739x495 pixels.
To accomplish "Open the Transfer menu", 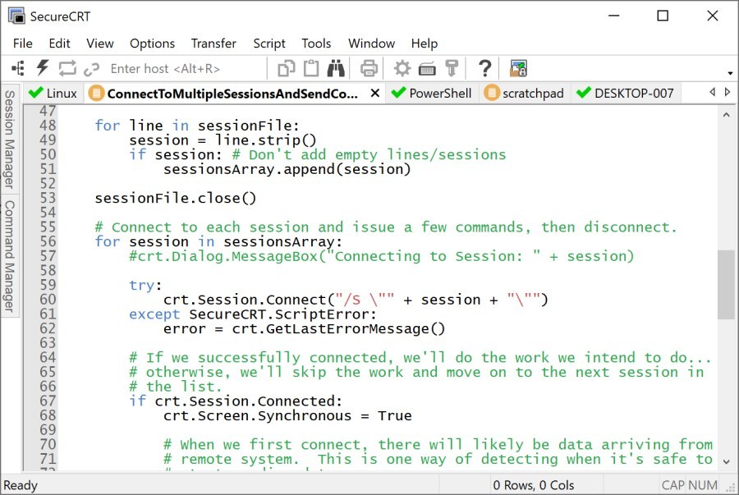I will [213, 44].
